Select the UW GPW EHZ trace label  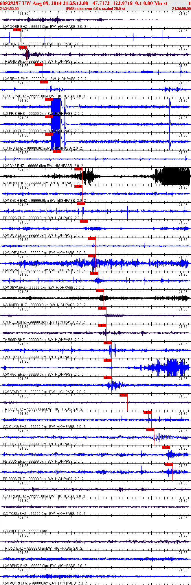tap(44, 288)
